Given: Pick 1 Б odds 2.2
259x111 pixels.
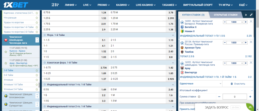Looking at the screenshot, I should 104,95.
